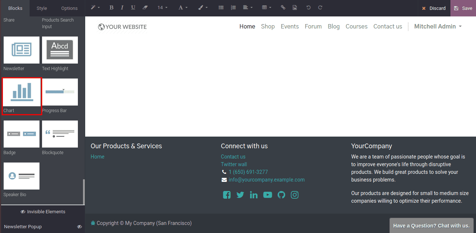Click the redo icon
This screenshot has height=233, width=476.
click(x=320, y=8)
